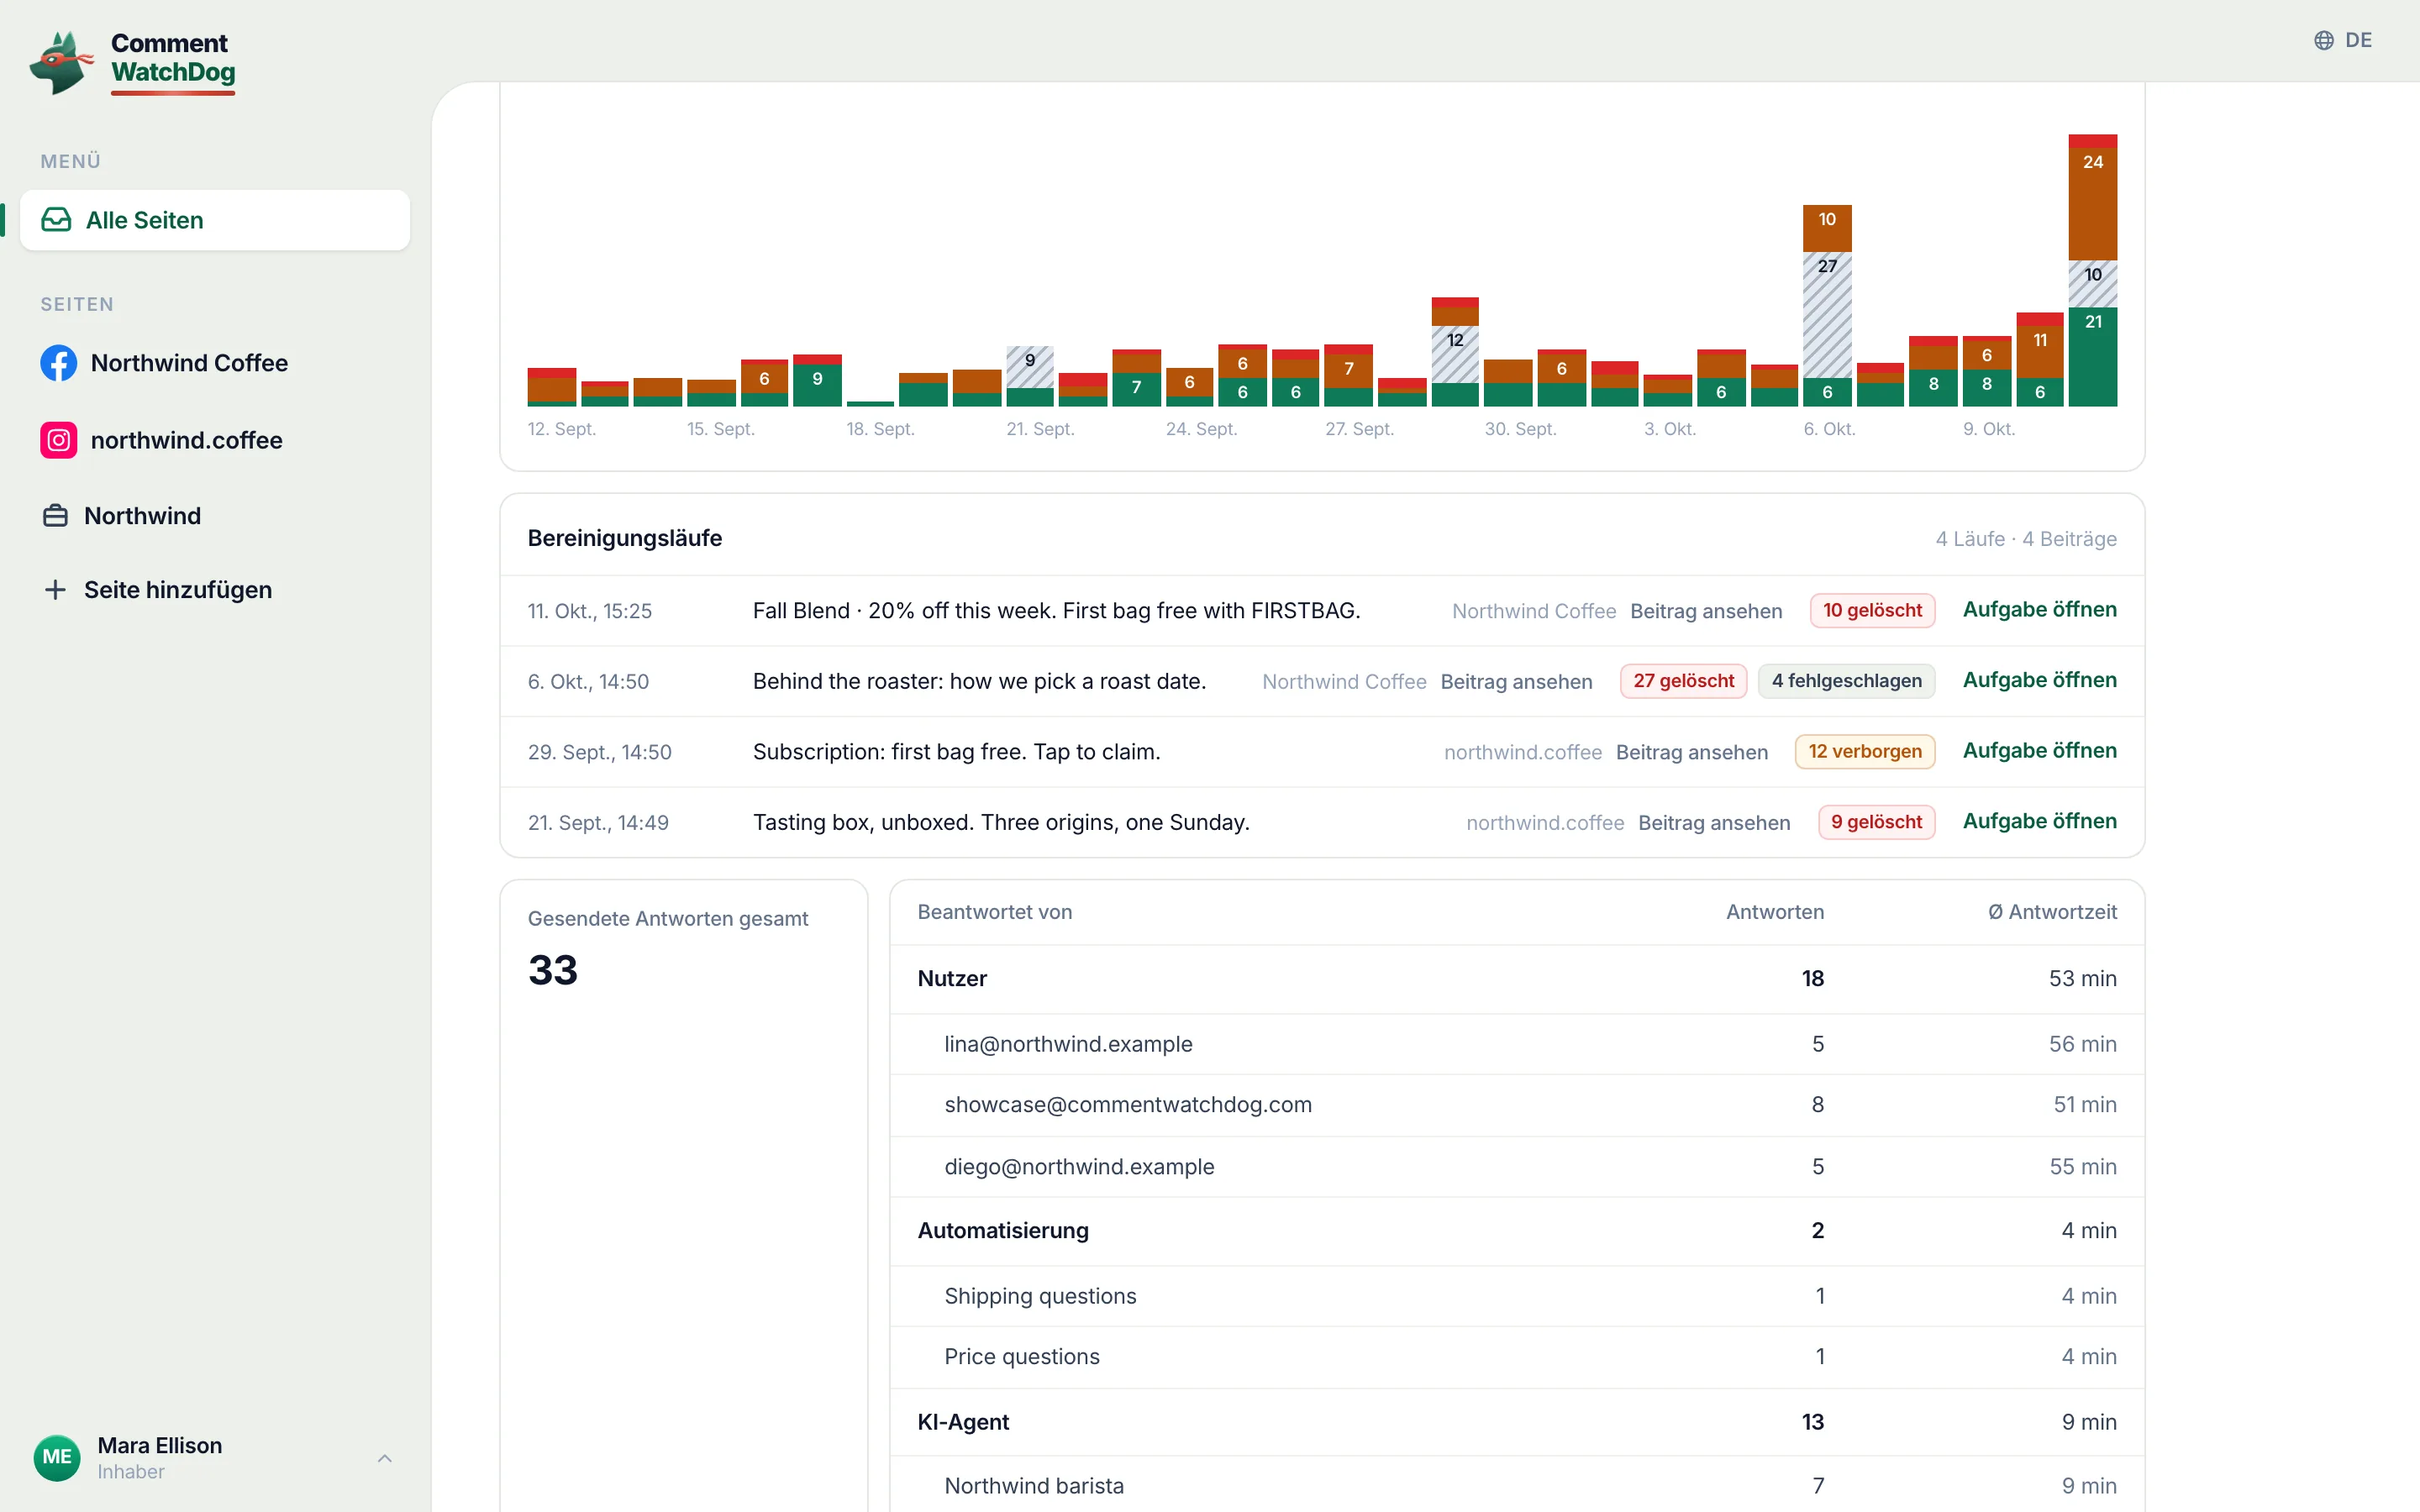Open Aufgabe öffnen for Behind the roaster run
Viewport: 2420px width, 1512px height.
pos(2039,680)
